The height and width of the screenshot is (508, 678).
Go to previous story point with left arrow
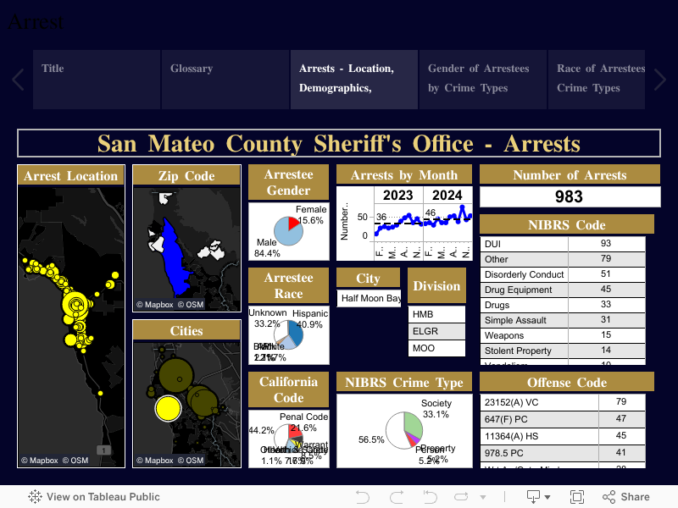pos(18,80)
